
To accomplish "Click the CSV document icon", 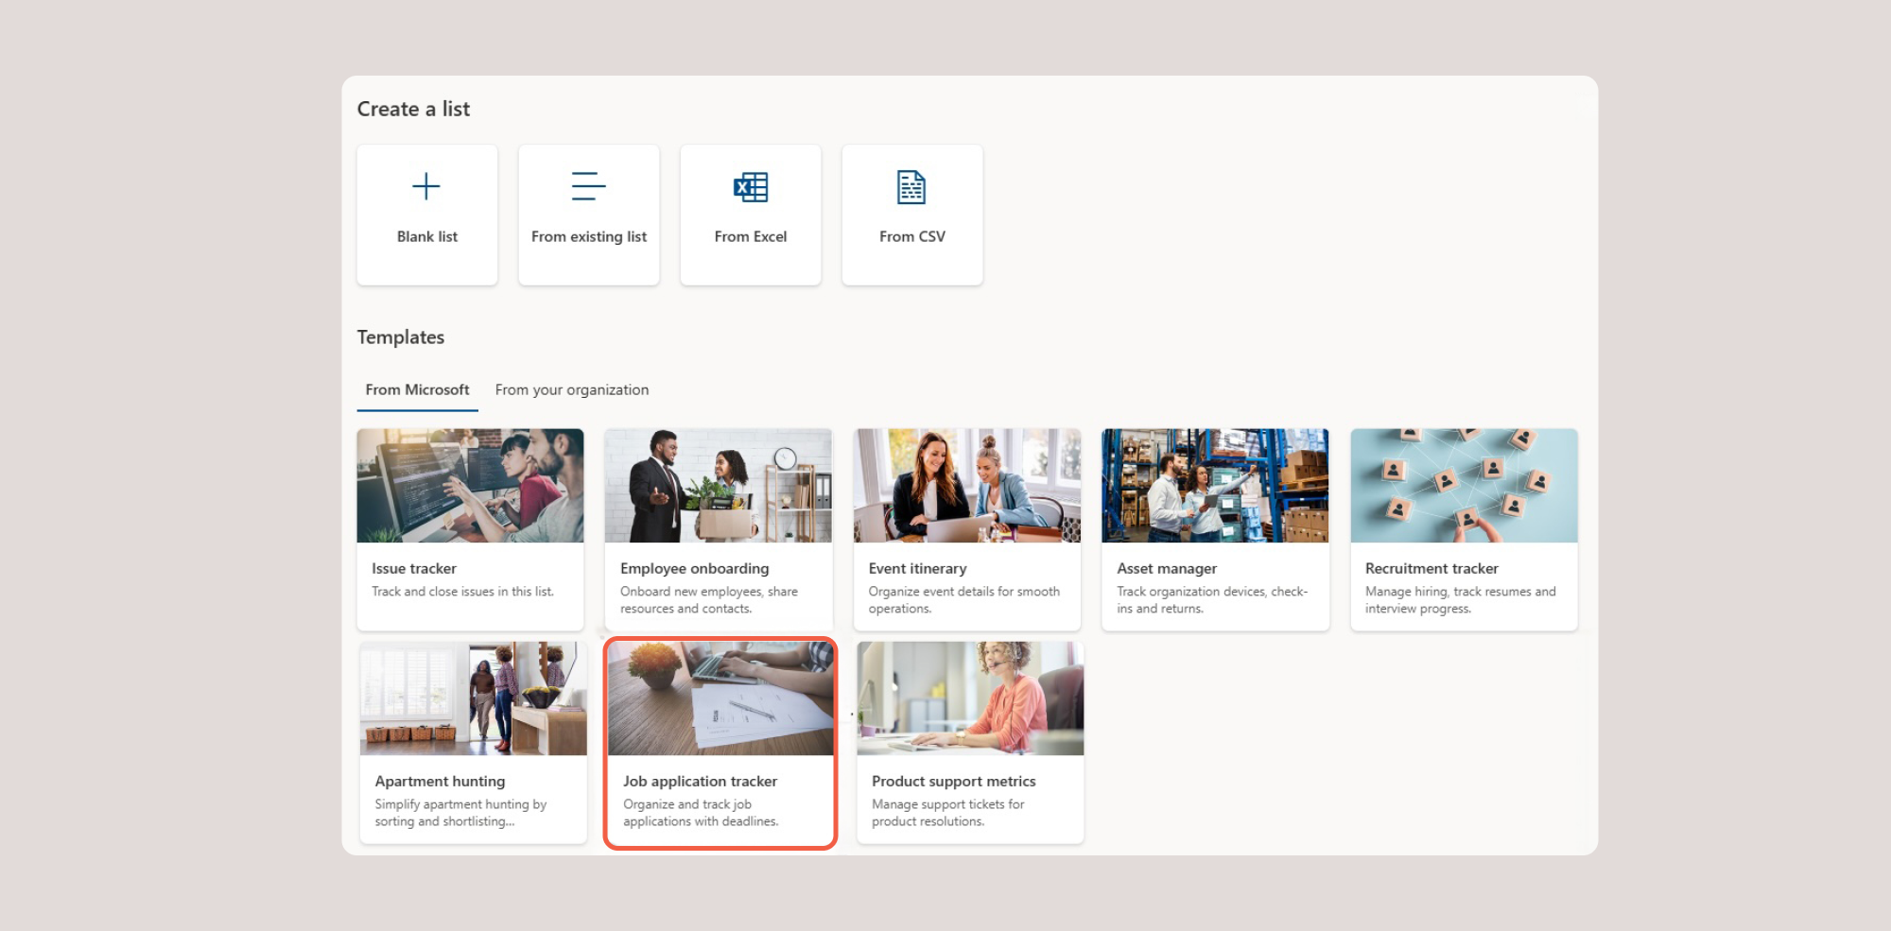I will [x=911, y=187].
